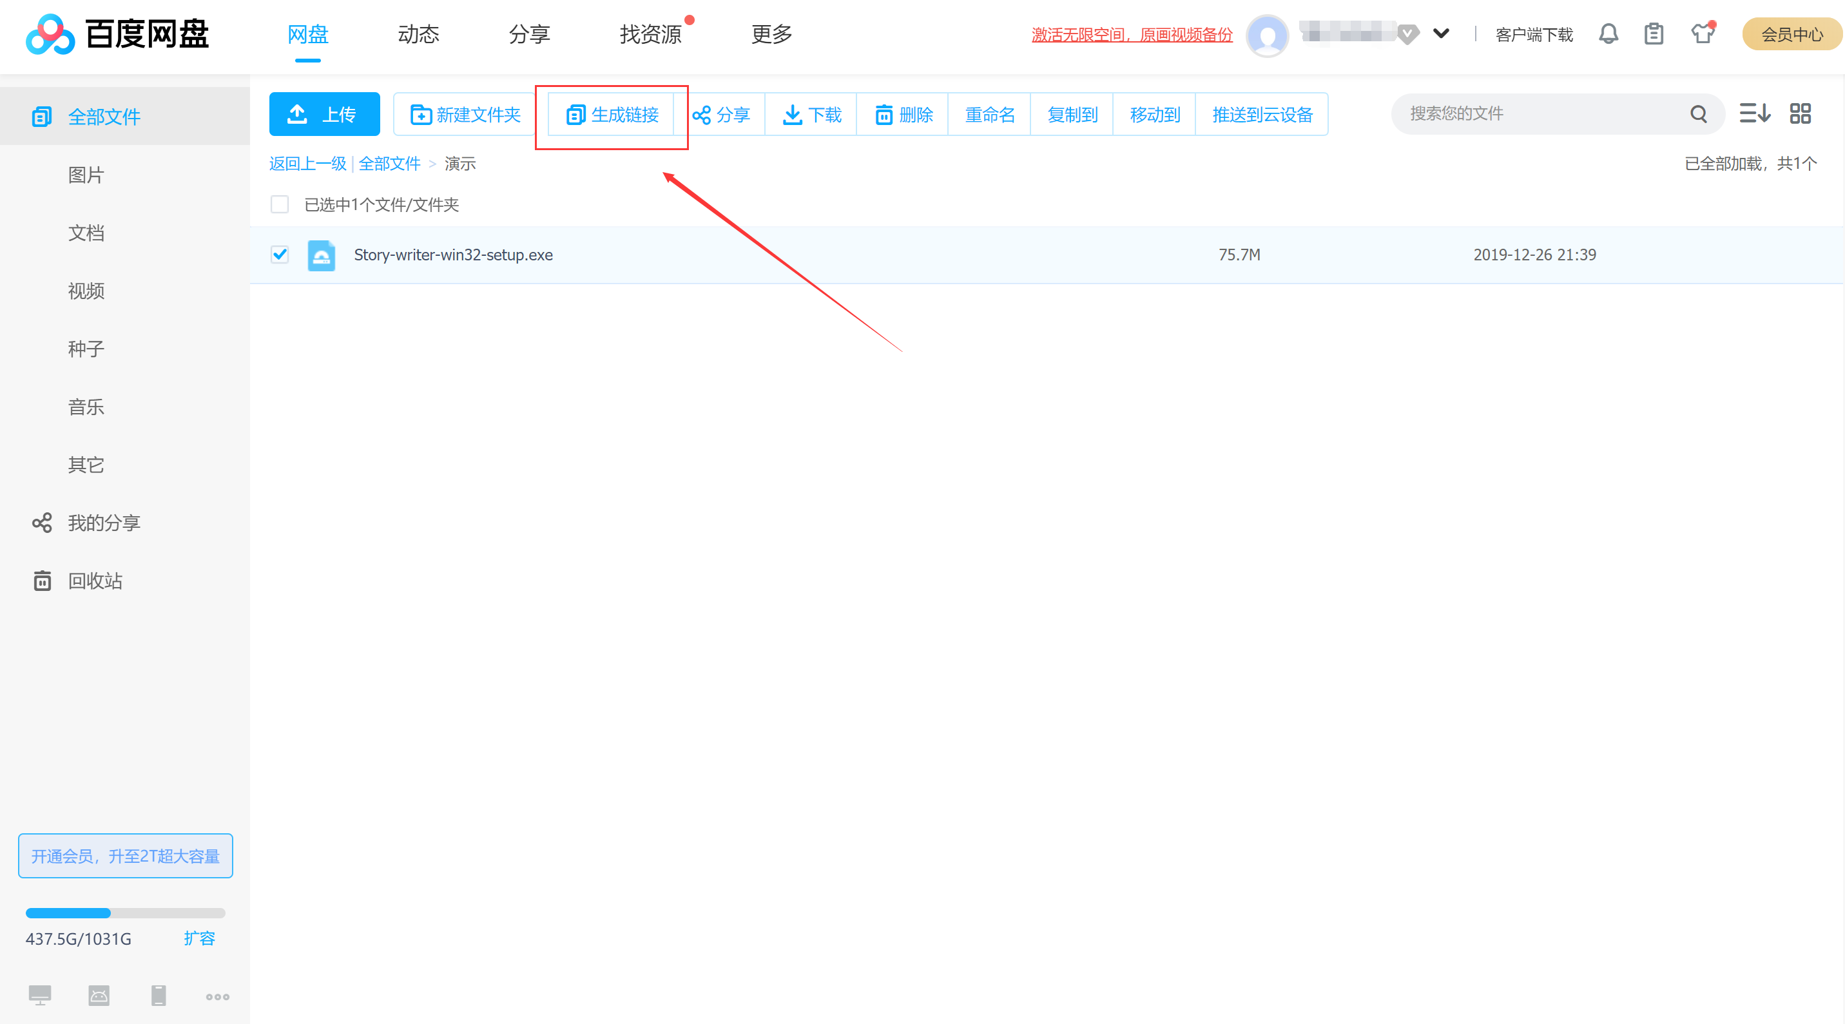Click the notification bell icon
The height and width of the screenshot is (1024, 1845).
point(1608,34)
